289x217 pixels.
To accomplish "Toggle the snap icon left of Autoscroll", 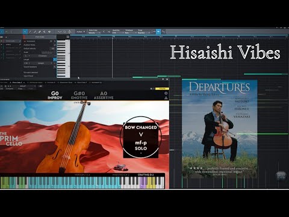I will click(154, 31).
